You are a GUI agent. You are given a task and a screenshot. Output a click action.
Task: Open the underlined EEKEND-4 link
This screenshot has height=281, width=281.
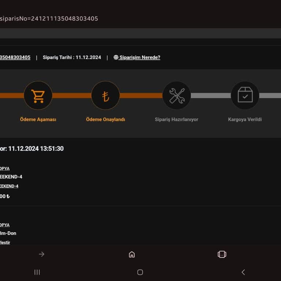pos(9,186)
